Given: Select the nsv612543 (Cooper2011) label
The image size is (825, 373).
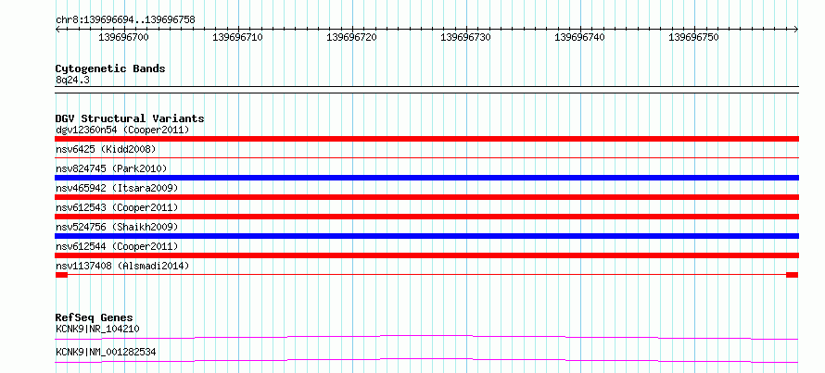Looking at the screenshot, I should point(117,207).
